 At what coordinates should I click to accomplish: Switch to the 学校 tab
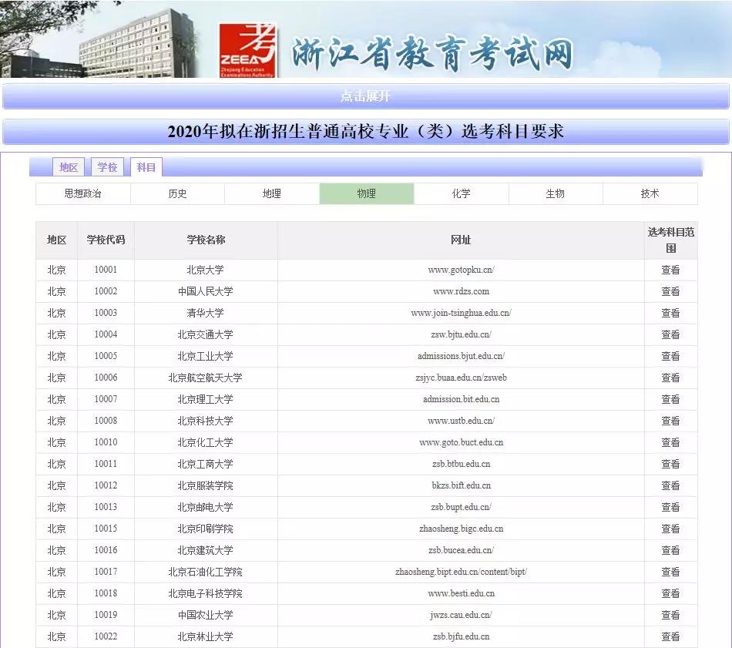(x=107, y=167)
